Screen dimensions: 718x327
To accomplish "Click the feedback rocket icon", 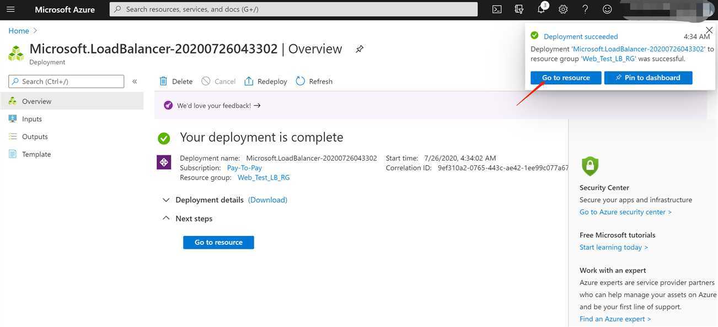I will pos(168,105).
